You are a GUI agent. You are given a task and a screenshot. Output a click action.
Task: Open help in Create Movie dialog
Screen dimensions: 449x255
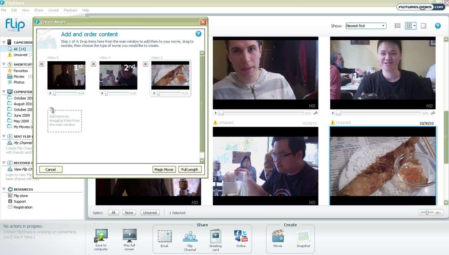click(198, 34)
